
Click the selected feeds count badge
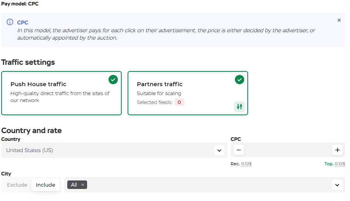[x=179, y=102]
